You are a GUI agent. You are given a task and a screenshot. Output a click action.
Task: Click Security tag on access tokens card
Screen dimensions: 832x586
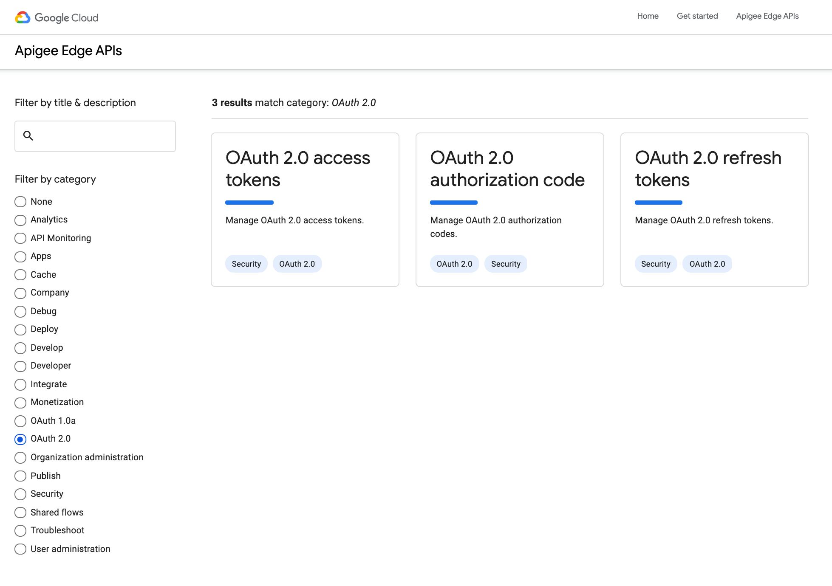pos(246,264)
